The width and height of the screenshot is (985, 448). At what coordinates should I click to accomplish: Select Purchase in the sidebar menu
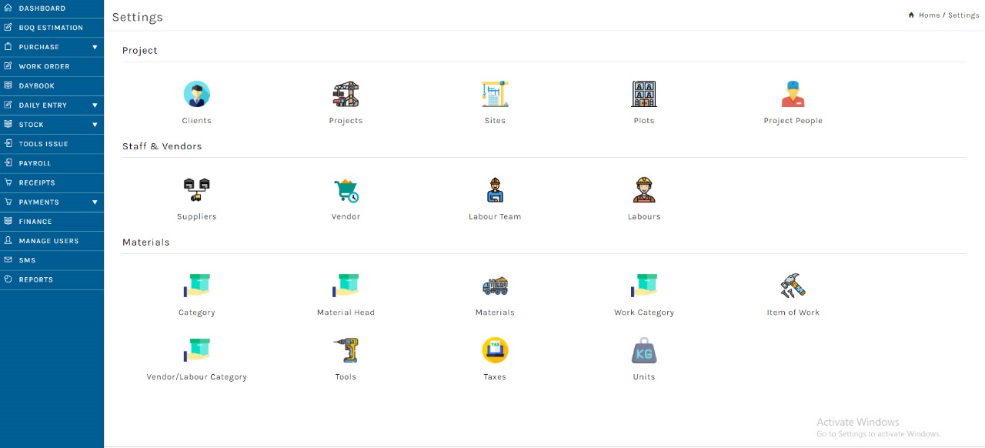click(52, 47)
